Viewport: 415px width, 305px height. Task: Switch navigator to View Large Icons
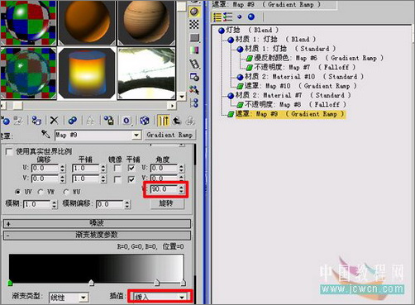pyautogui.click(x=251, y=17)
